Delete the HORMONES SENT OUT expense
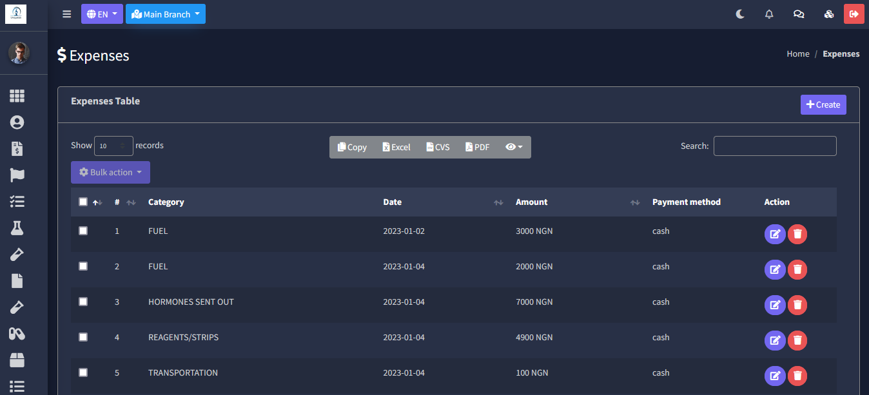869x395 pixels. (x=797, y=305)
